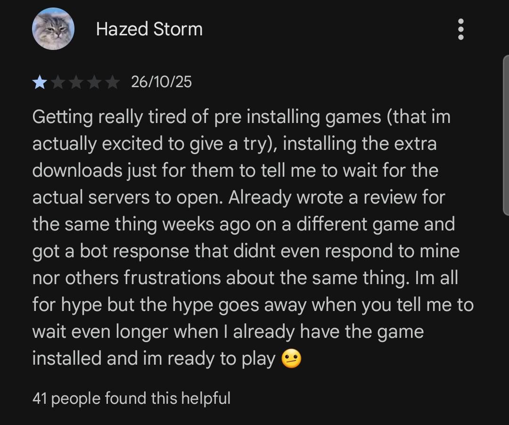Click the line starting 'nor others frustrations'
The width and height of the screenshot is (509, 425).
(245, 278)
